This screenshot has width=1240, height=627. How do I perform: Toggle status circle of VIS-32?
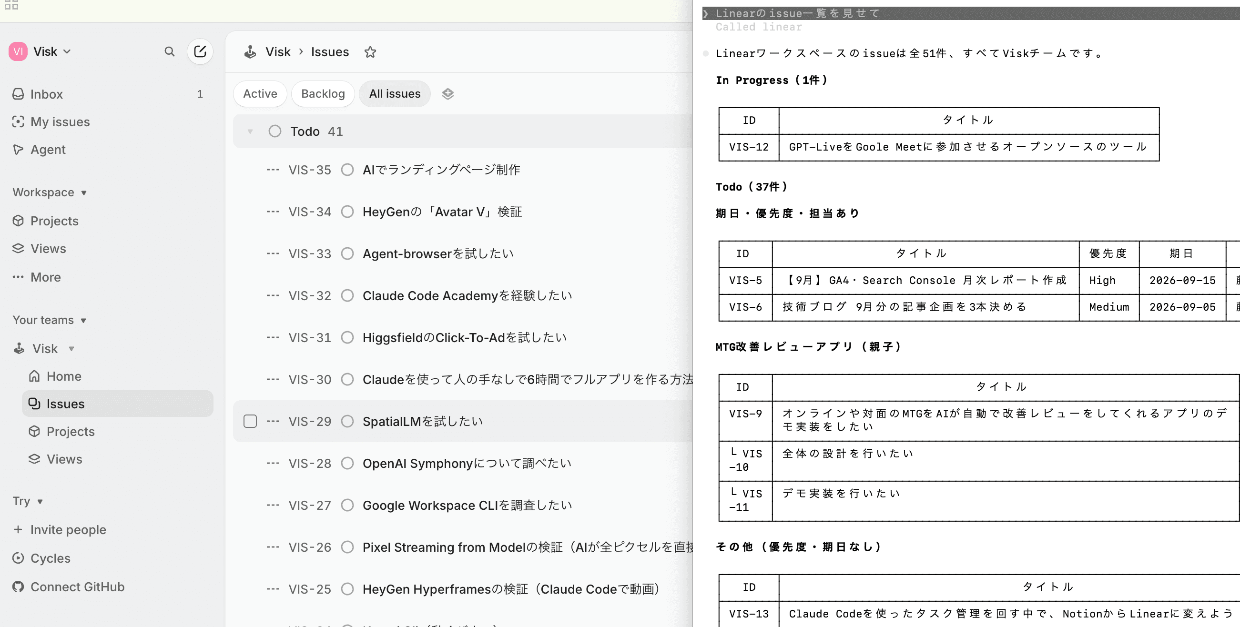pos(347,295)
